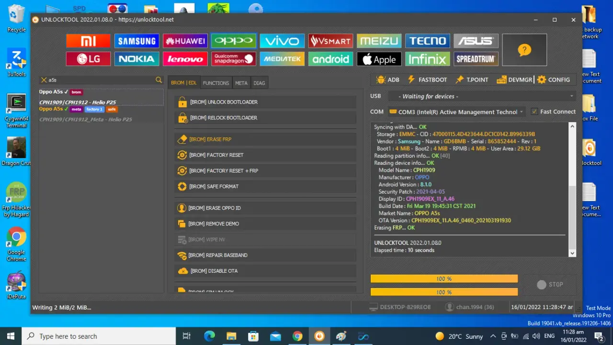Select the Infinix brand tile

pyautogui.click(x=427, y=59)
